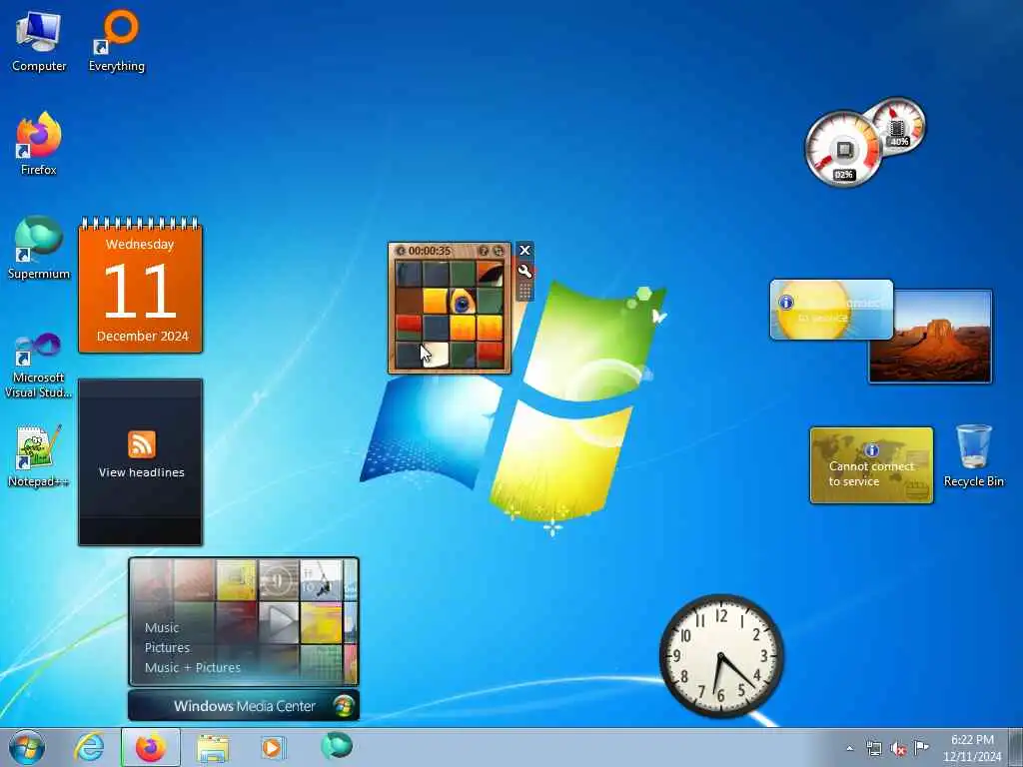Click the View headlines RSS icon

point(142,444)
